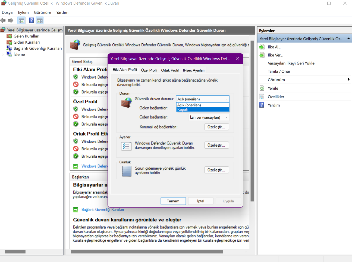Open Bağlantı Güvenliği Kuralları tree node
Viewport: 352px width, 262px height.
pyautogui.click(x=37, y=48)
